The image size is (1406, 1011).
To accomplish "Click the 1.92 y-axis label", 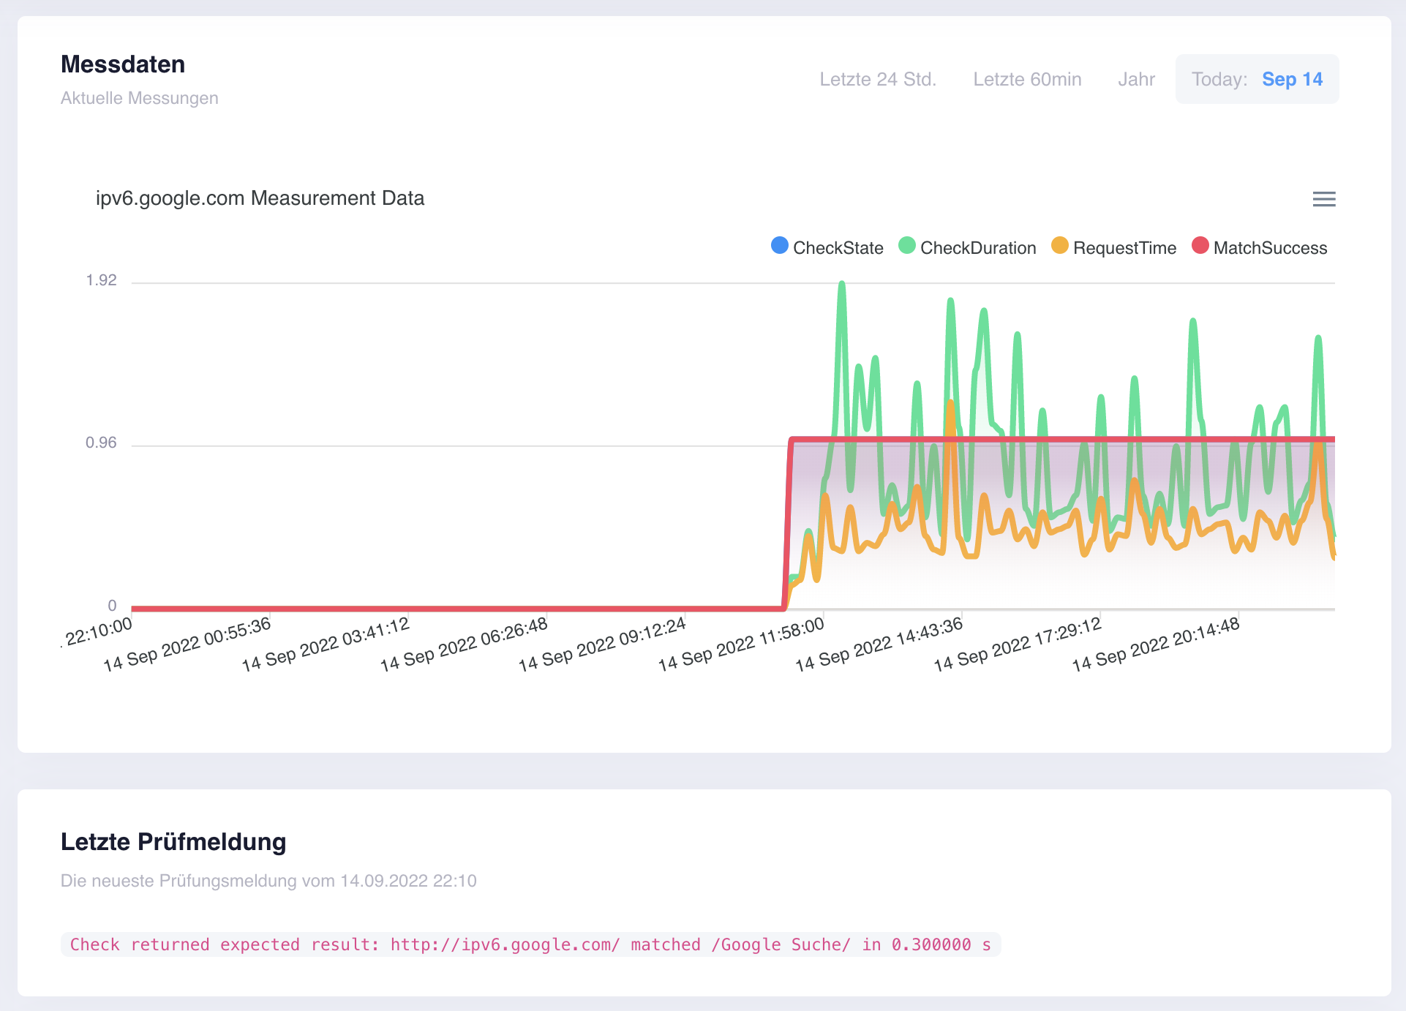I will coord(101,280).
